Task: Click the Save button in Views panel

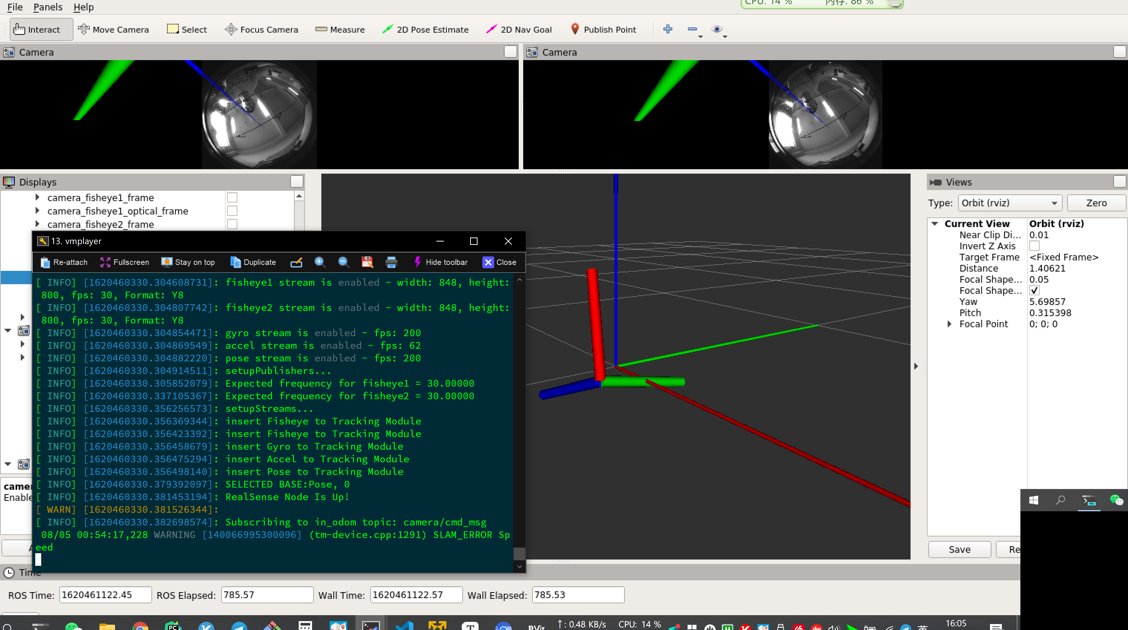Action: point(959,549)
